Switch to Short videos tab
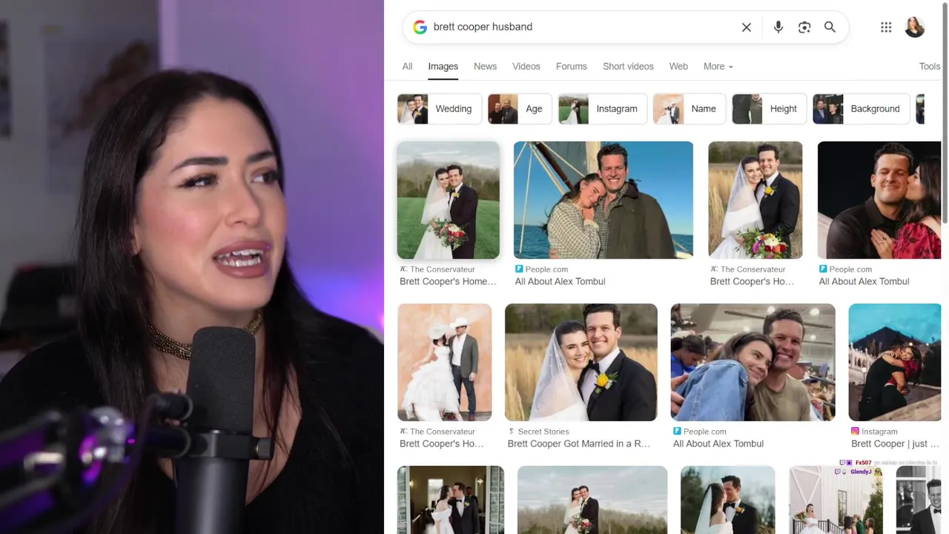The height and width of the screenshot is (534, 949). point(628,67)
